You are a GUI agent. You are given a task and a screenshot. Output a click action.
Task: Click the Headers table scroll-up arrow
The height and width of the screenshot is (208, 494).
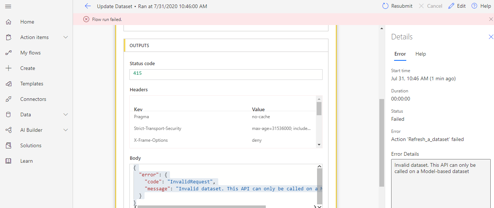(x=319, y=99)
